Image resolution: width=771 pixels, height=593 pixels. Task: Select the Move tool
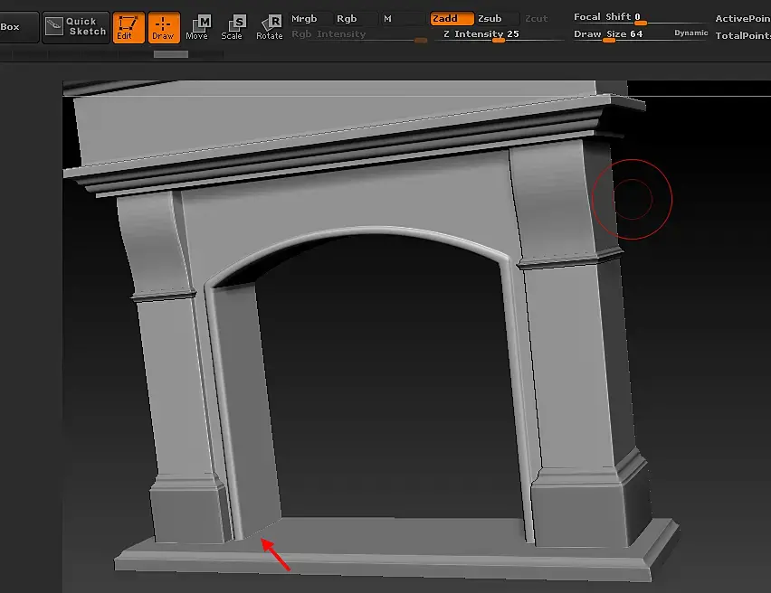click(197, 27)
